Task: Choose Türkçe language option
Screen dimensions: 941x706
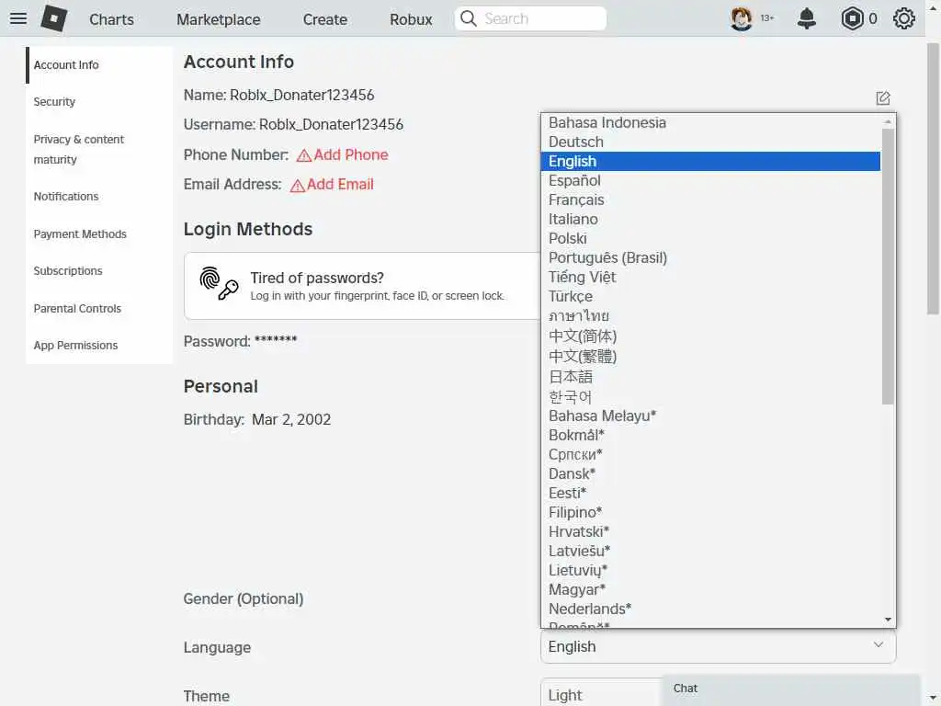Action: (710, 296)
